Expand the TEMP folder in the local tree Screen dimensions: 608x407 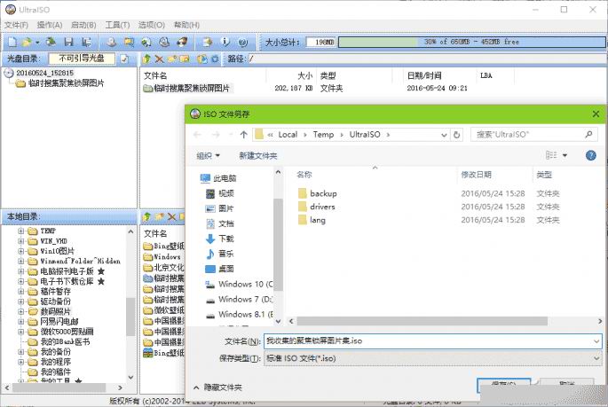[21, 231]
